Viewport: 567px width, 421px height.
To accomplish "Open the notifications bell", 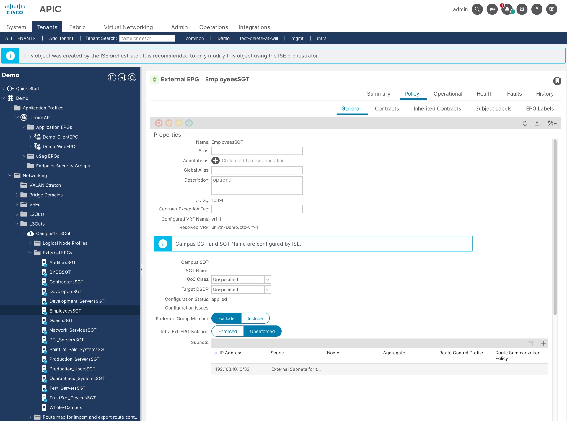I will click(x=507, y=9).
